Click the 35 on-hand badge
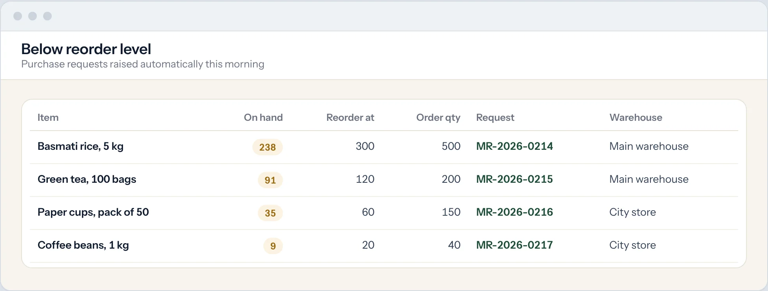The image size is (768, 291). point(270,213)
